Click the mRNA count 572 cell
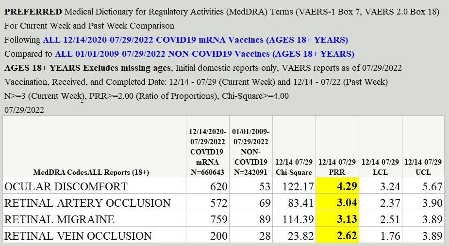This screenshot has height=246, width=449. [208, 202]
